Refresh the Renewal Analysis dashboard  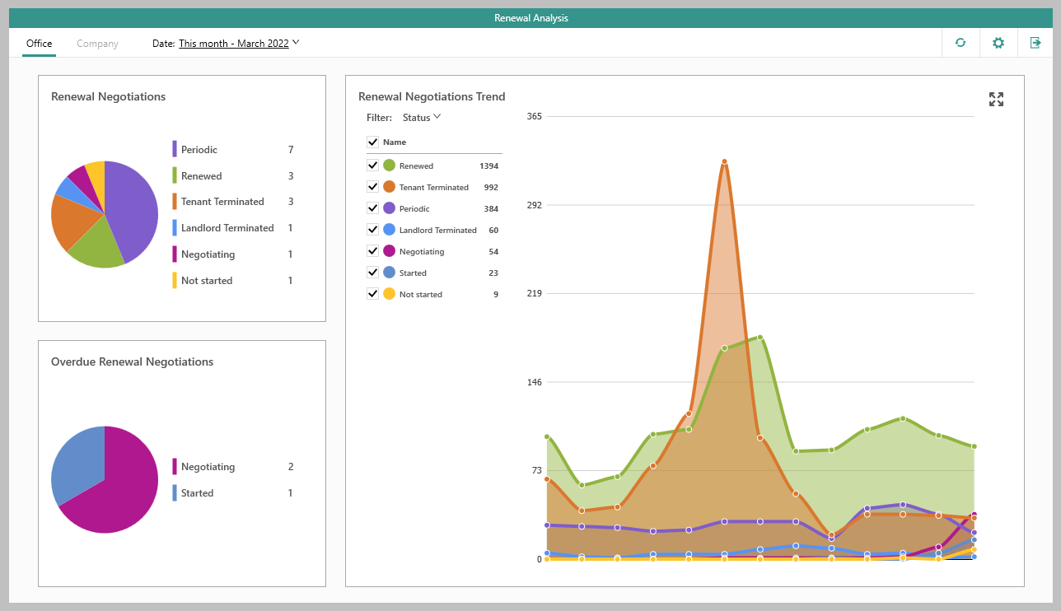[961, 43]
